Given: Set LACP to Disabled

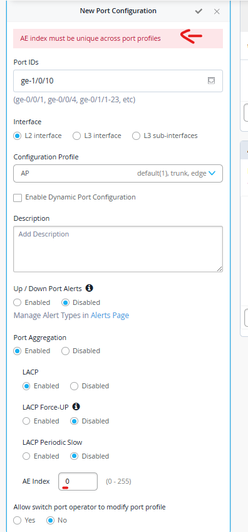Looking at the screenshot, I should (74, 386).
